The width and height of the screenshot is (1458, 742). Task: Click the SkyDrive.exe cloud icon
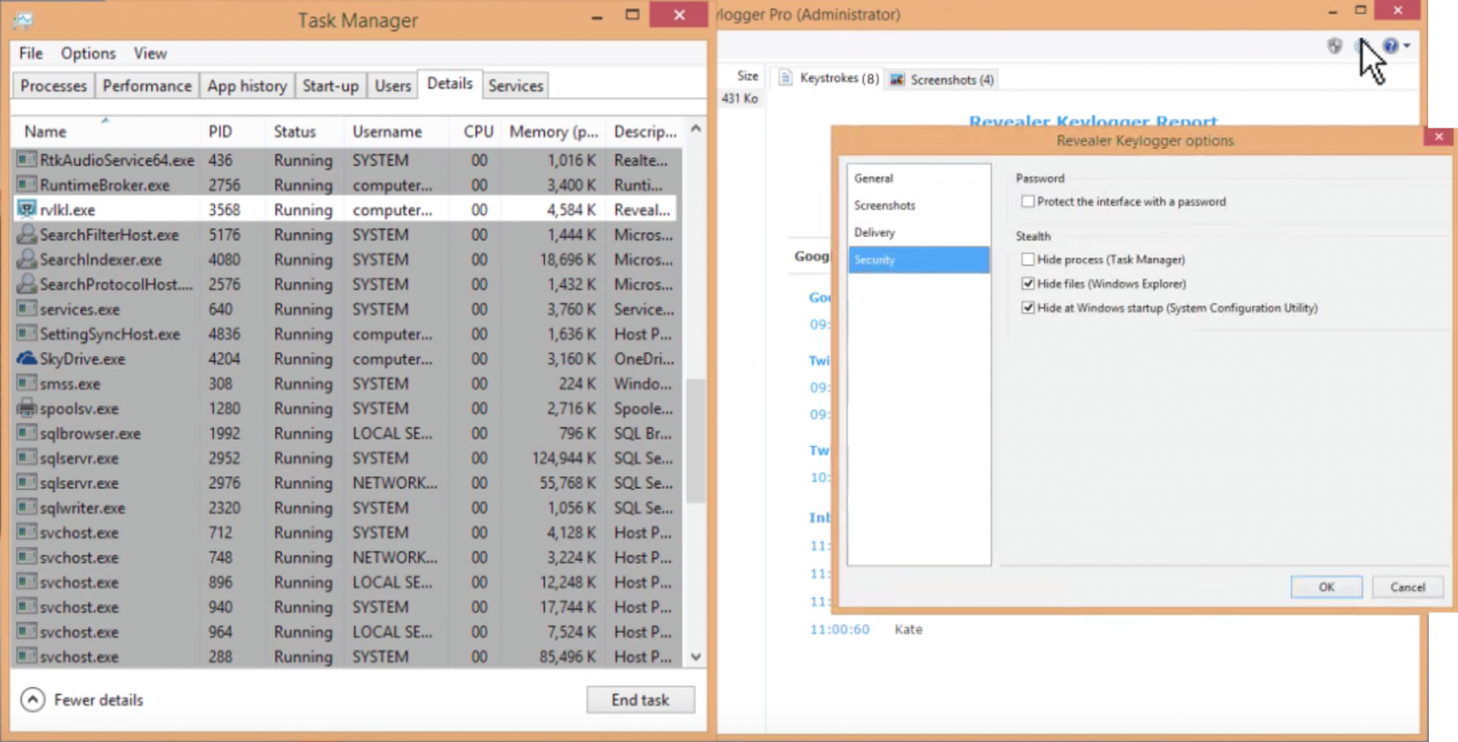coord(26,359)
